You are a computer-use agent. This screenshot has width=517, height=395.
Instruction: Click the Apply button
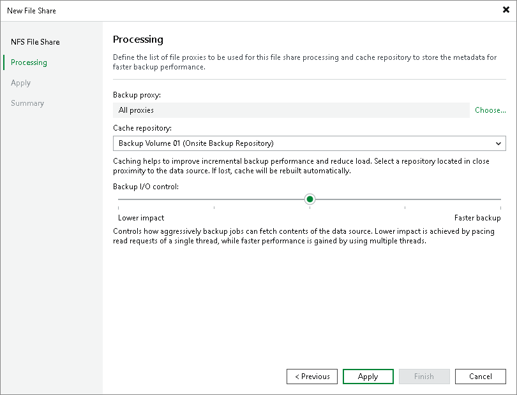tap(368, 376)
